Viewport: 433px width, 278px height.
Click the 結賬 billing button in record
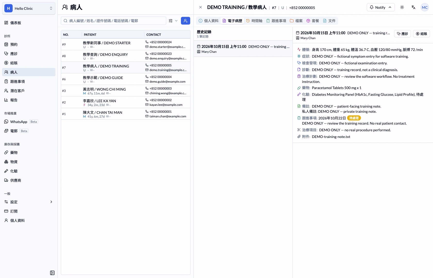(x=422, y=34)
